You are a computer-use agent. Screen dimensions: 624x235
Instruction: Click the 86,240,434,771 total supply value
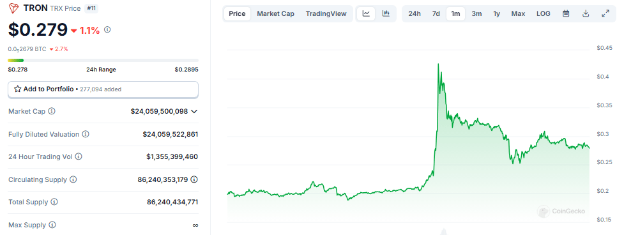tap(172, 202)
